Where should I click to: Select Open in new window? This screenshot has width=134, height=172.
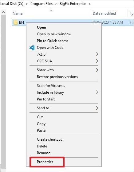click(54, 34)
